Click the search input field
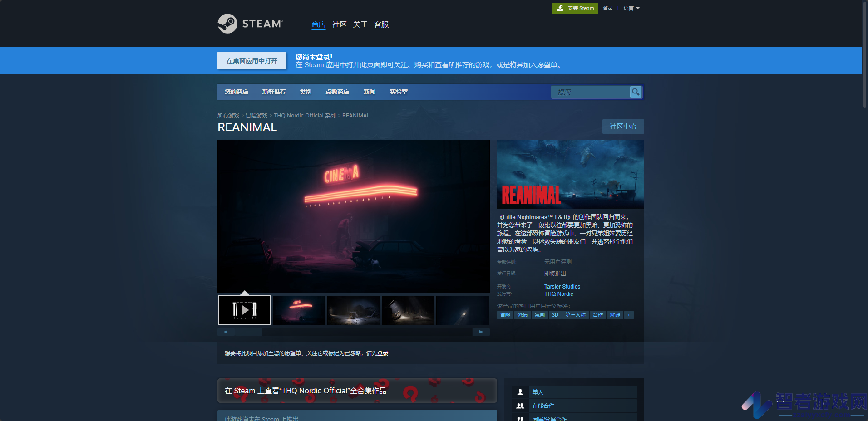 pyautogui.click(x=591, y=92)
